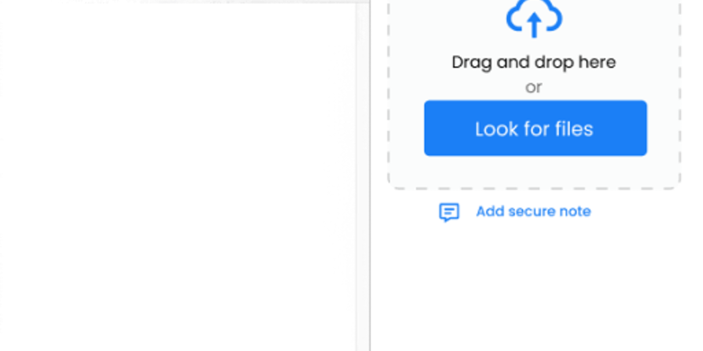
Task: Click the 'Drag and drop here' label
Action: pos(533,62)
